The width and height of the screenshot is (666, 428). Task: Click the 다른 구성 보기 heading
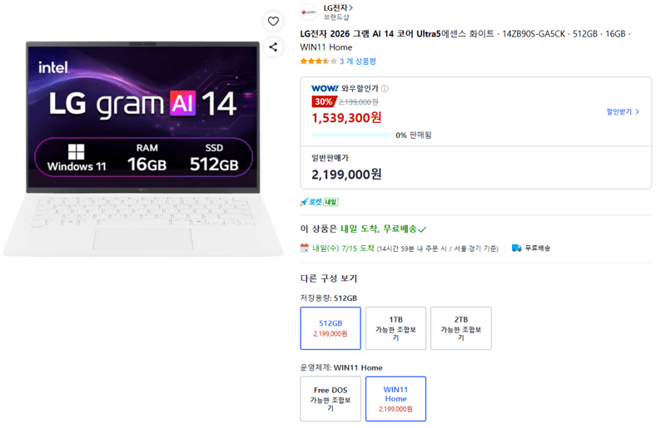click(x=329, y=278)
